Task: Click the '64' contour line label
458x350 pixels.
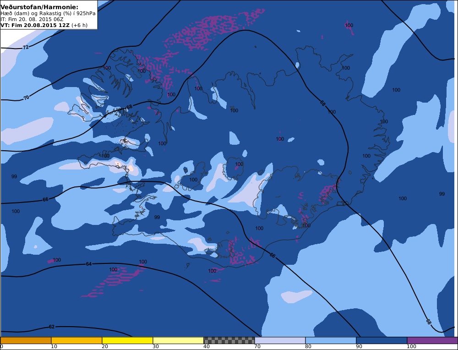Action: tap(89, 264)
